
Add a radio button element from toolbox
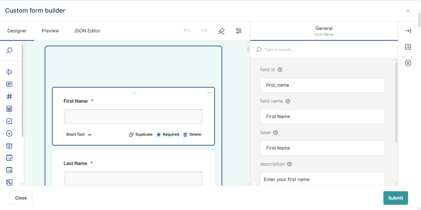tap(9, 134)
